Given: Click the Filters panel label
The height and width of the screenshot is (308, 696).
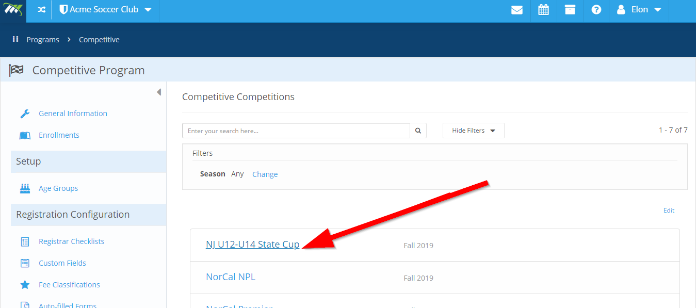Looking at the screenshot, I should [202, 153].
